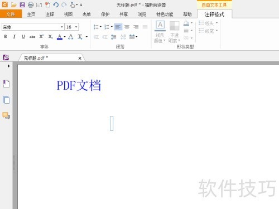Close the 无标题.pdf document tab
279x209 pixels.
80,59
